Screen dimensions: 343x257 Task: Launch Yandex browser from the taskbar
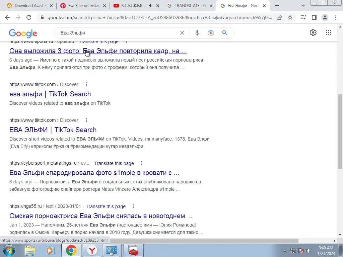click(x=92, y=250)
